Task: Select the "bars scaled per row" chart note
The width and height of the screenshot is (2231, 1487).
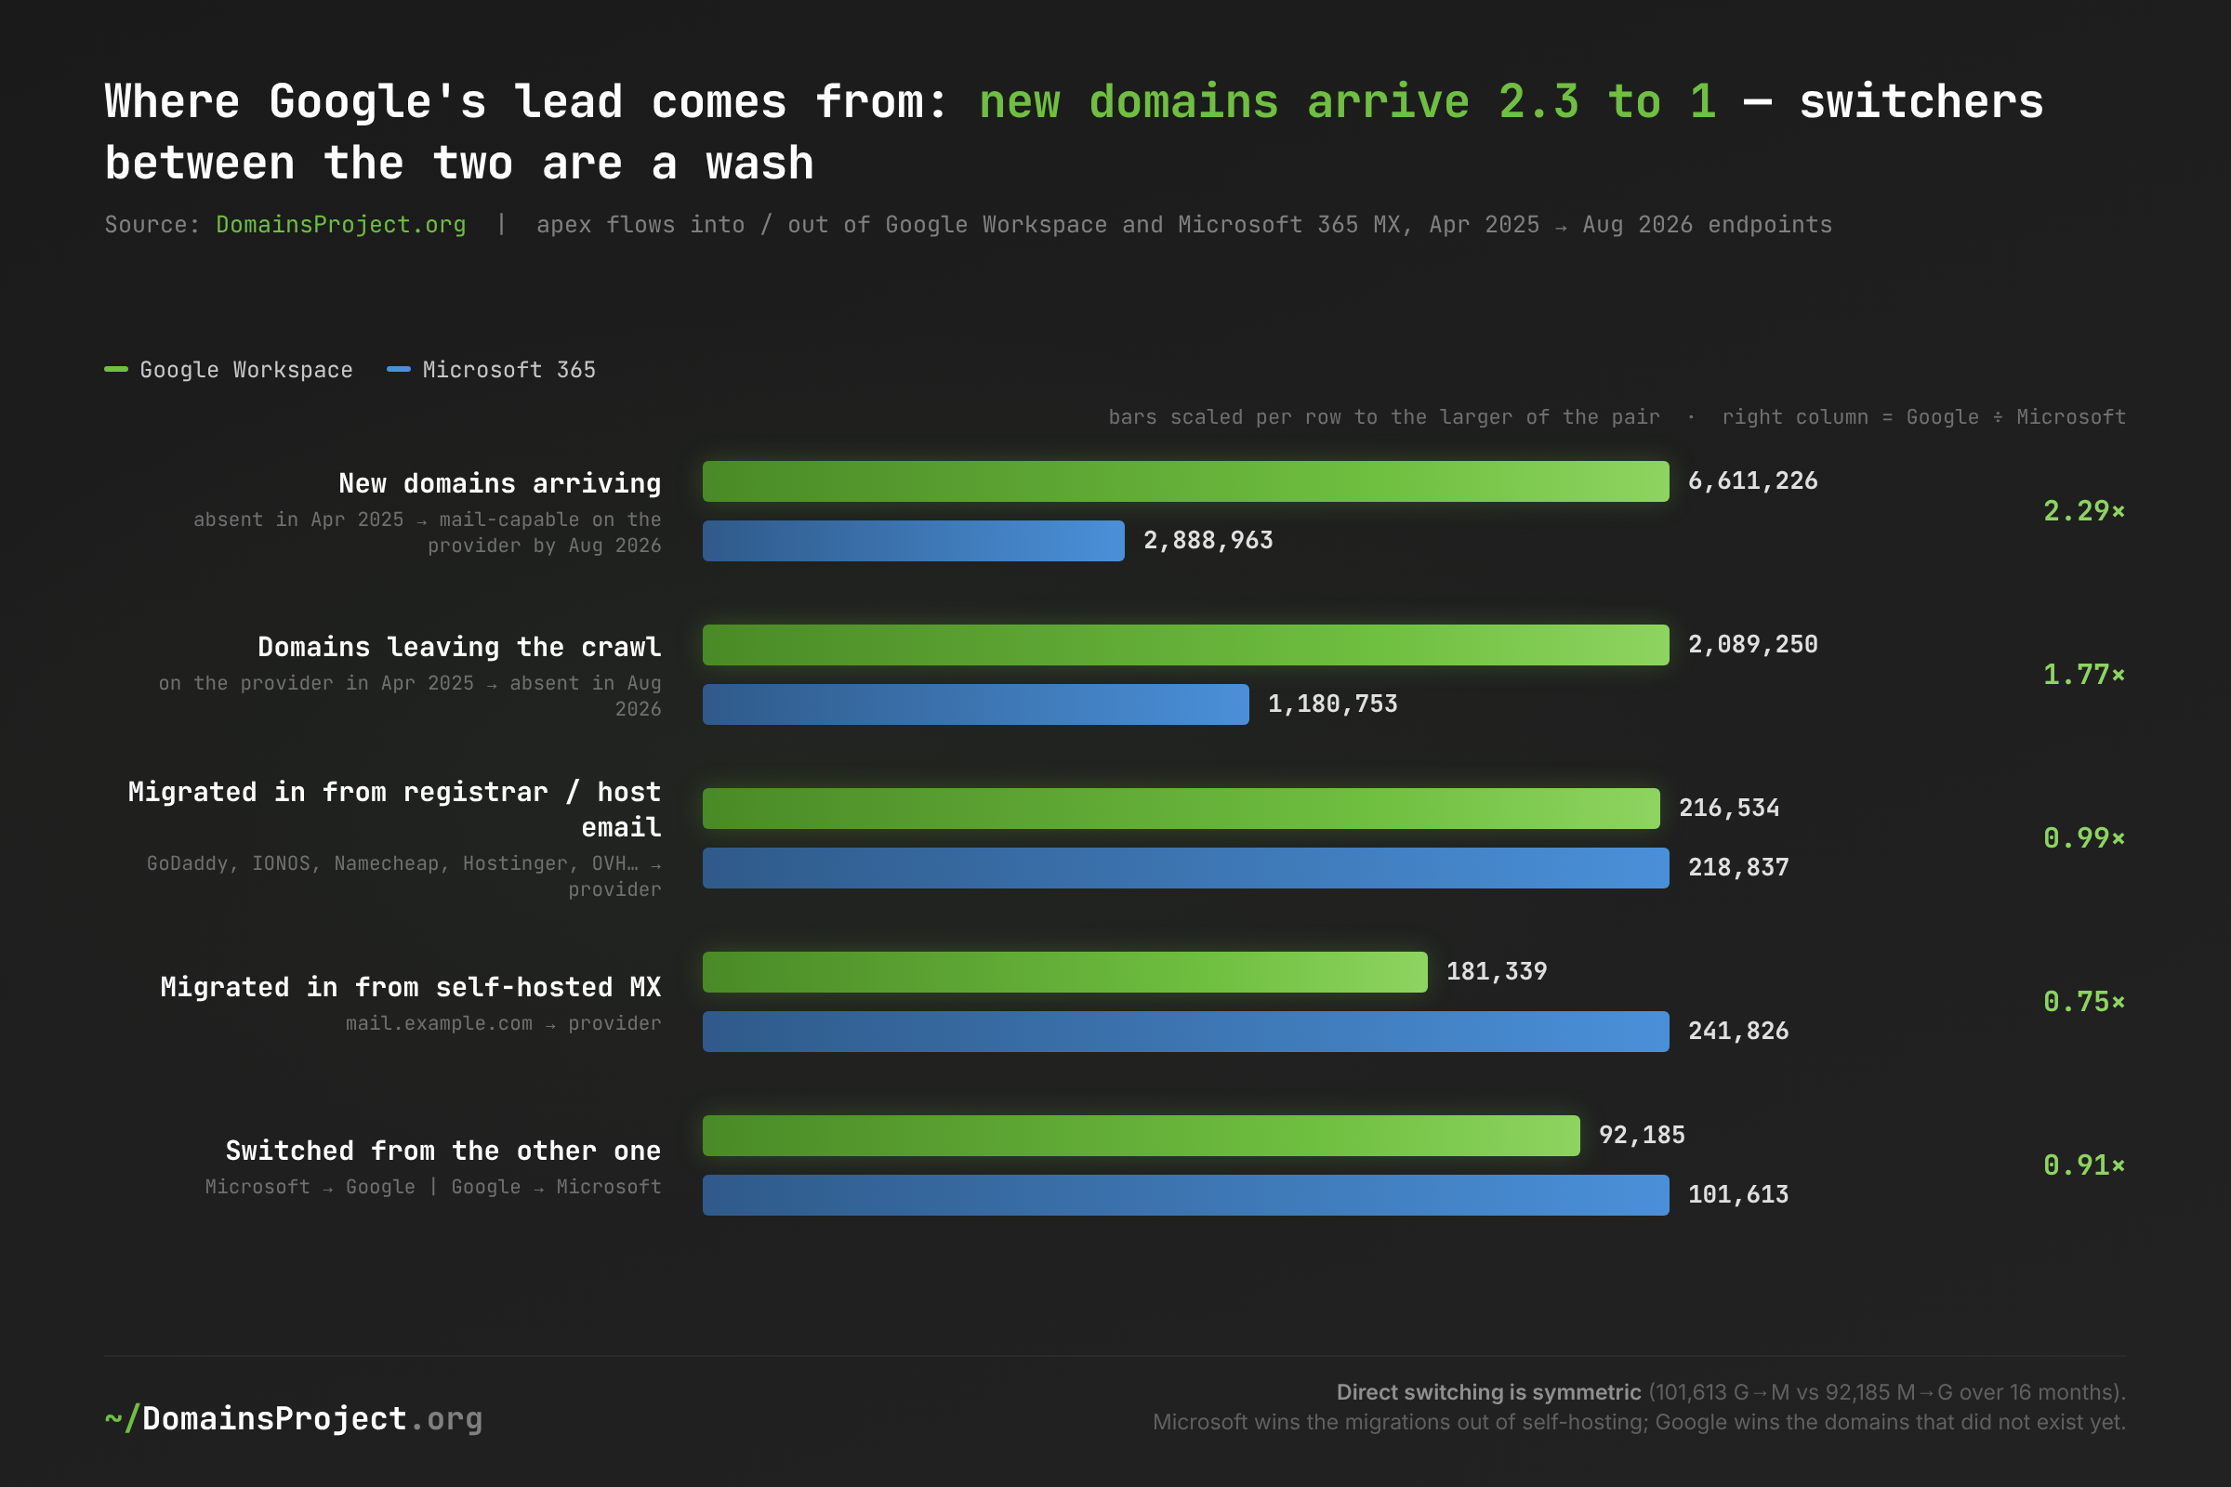Action: coord(1385,417)
